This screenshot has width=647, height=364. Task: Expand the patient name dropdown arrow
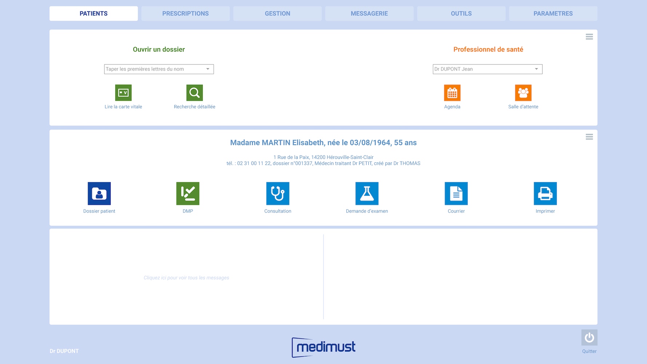tap(208, 69)
